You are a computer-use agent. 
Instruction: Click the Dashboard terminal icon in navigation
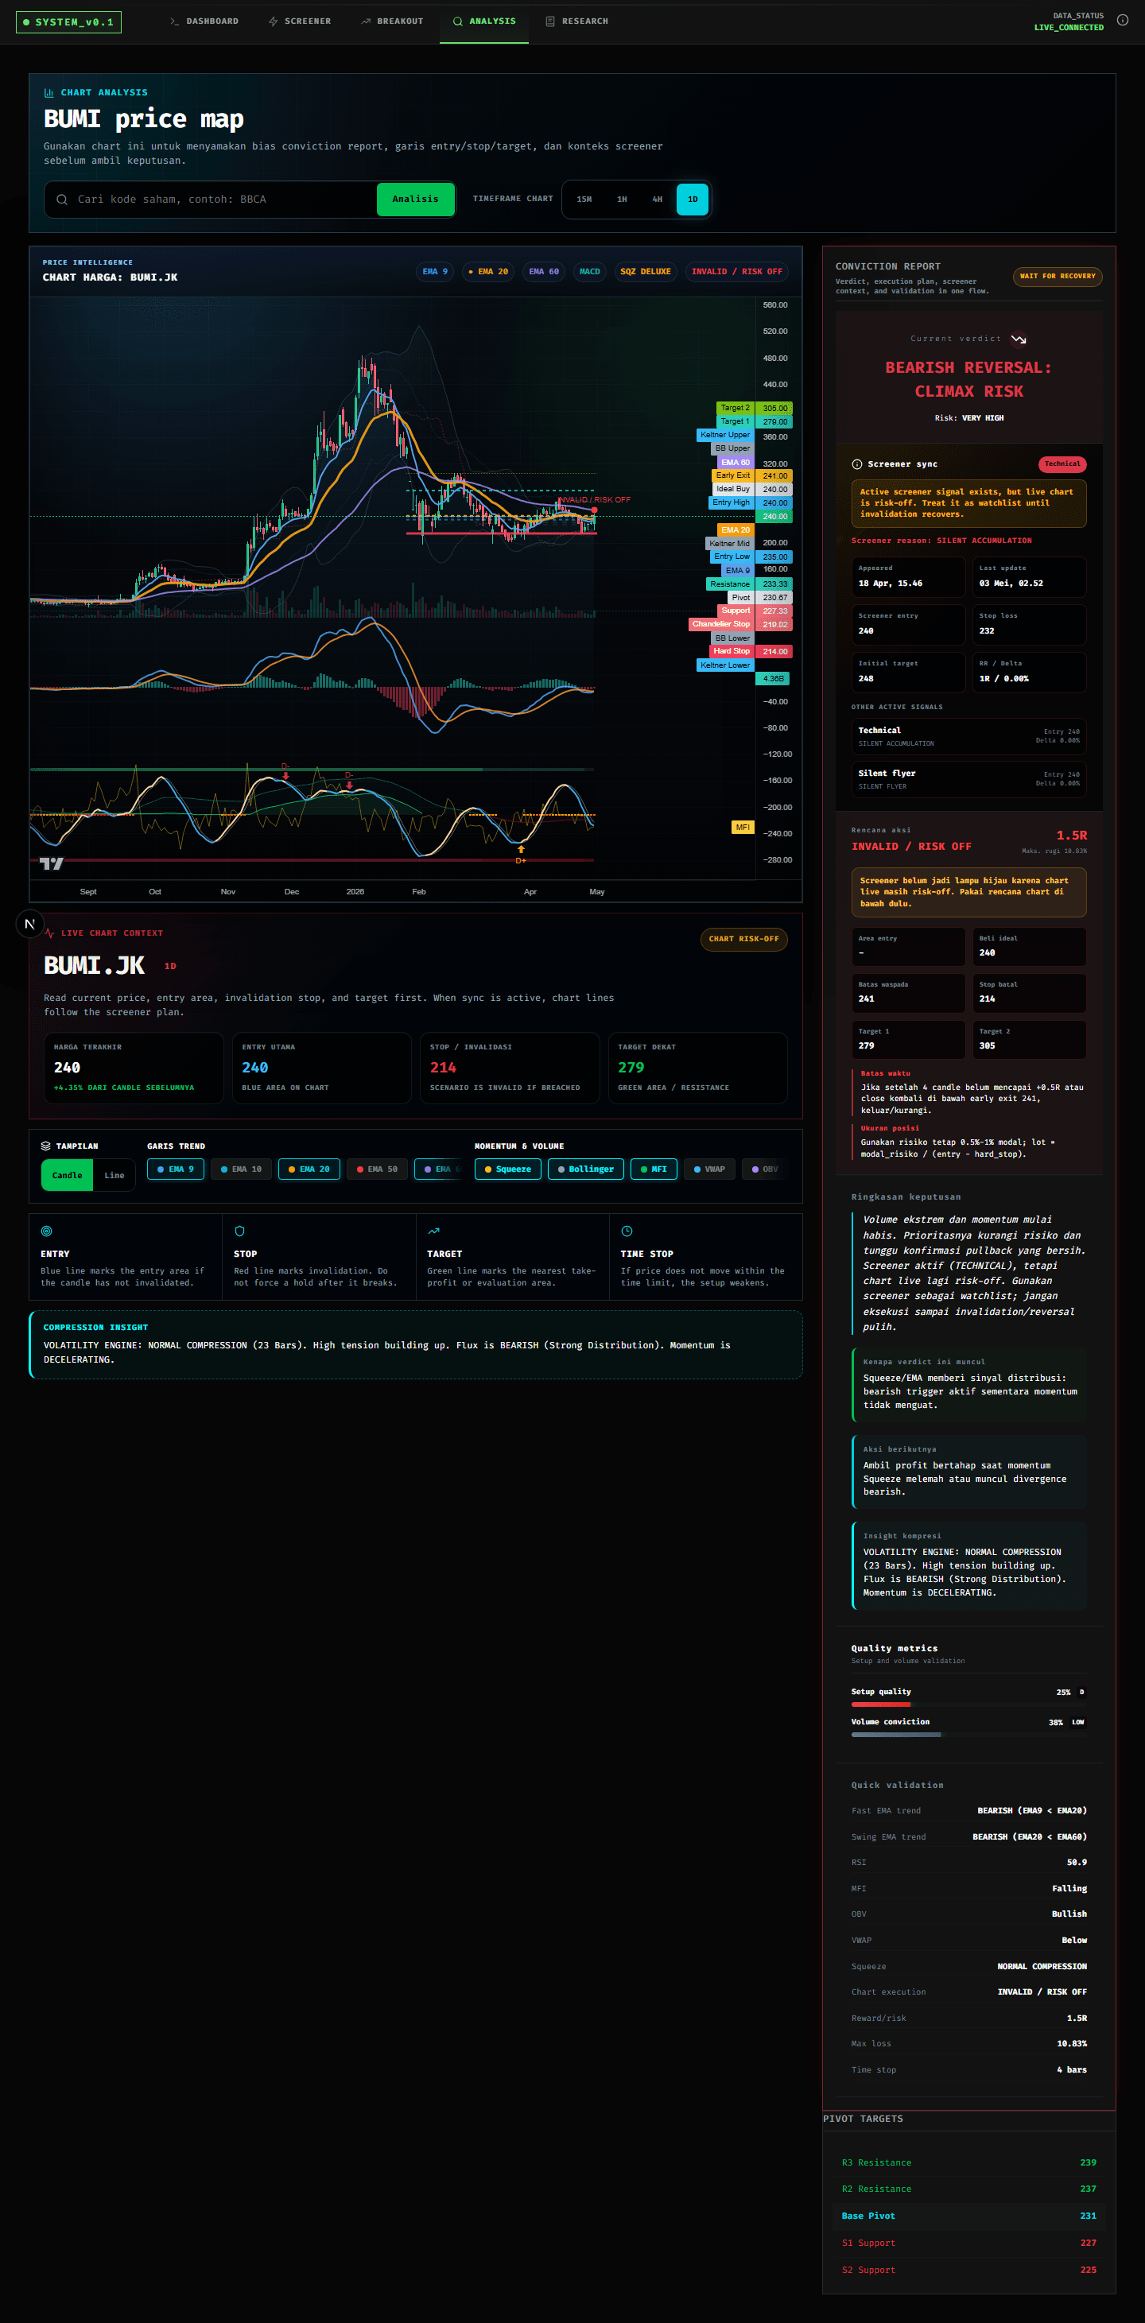click(x=174, y=21)
